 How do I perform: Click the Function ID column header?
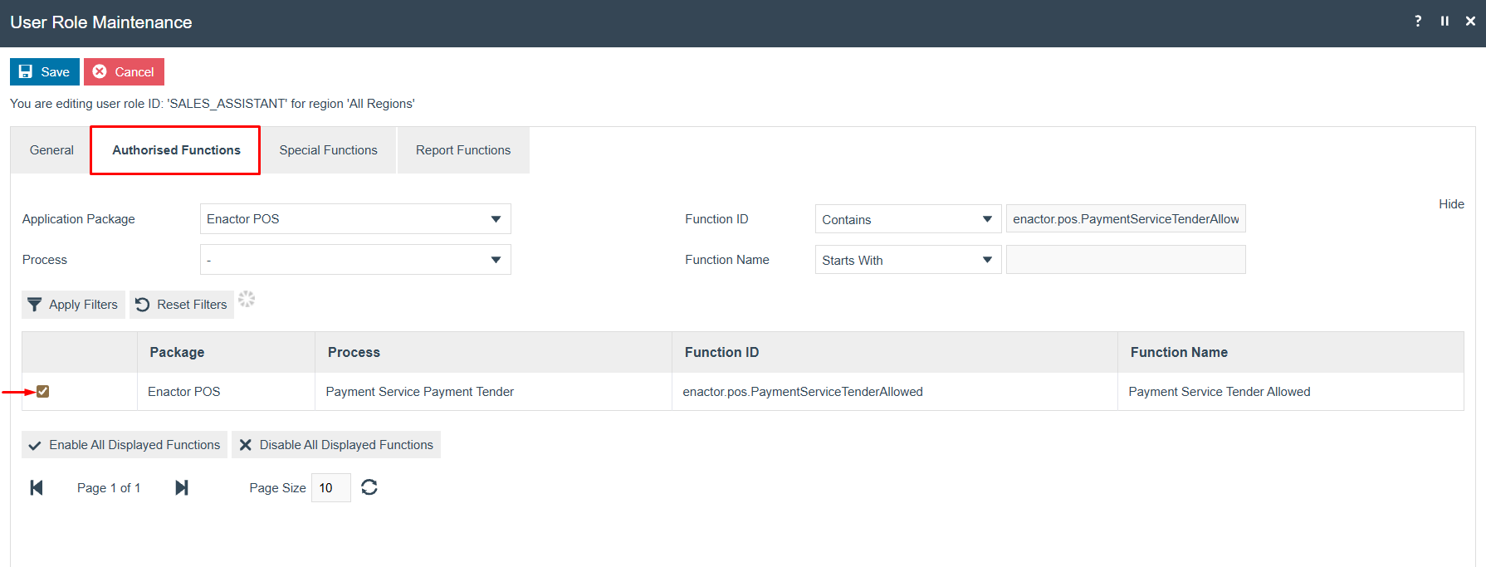(895, 352)
